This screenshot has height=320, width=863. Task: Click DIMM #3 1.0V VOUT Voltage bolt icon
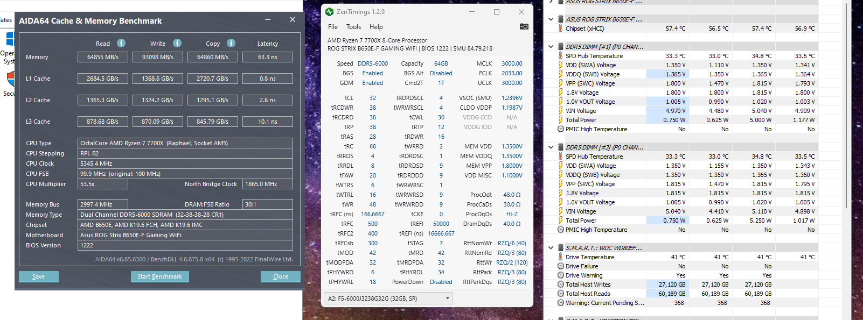(560, 202)
